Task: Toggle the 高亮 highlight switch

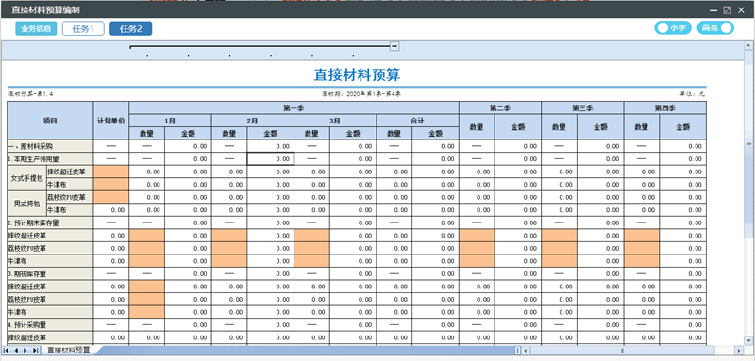Action: click(715, 28)
